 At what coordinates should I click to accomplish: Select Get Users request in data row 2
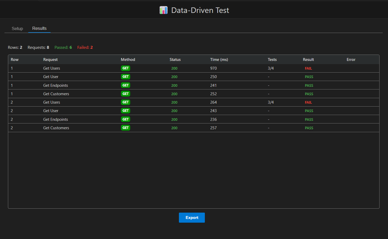point(52,102)
